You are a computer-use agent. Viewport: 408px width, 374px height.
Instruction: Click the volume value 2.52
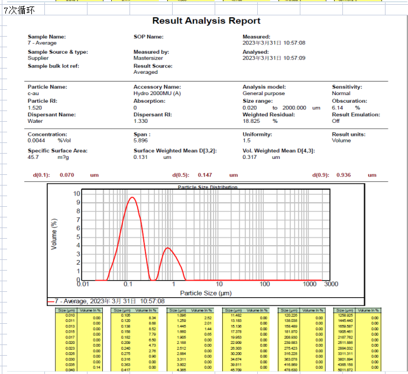click(x=208, y=318)
